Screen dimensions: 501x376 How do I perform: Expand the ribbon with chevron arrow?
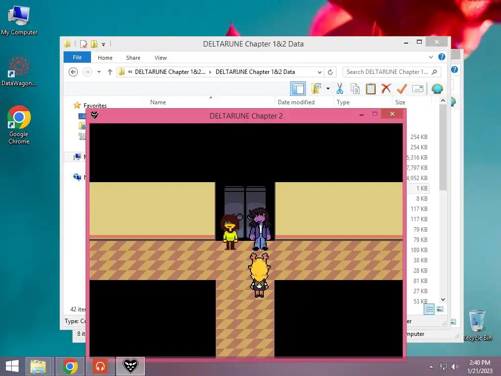point(431,57)
